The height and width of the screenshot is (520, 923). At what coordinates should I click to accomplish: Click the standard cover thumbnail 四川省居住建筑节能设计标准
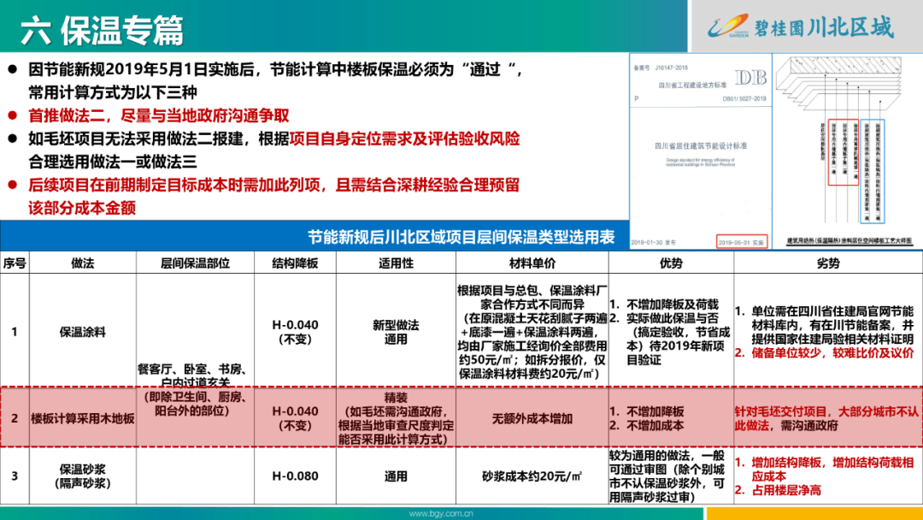click(x=699, y=145)
